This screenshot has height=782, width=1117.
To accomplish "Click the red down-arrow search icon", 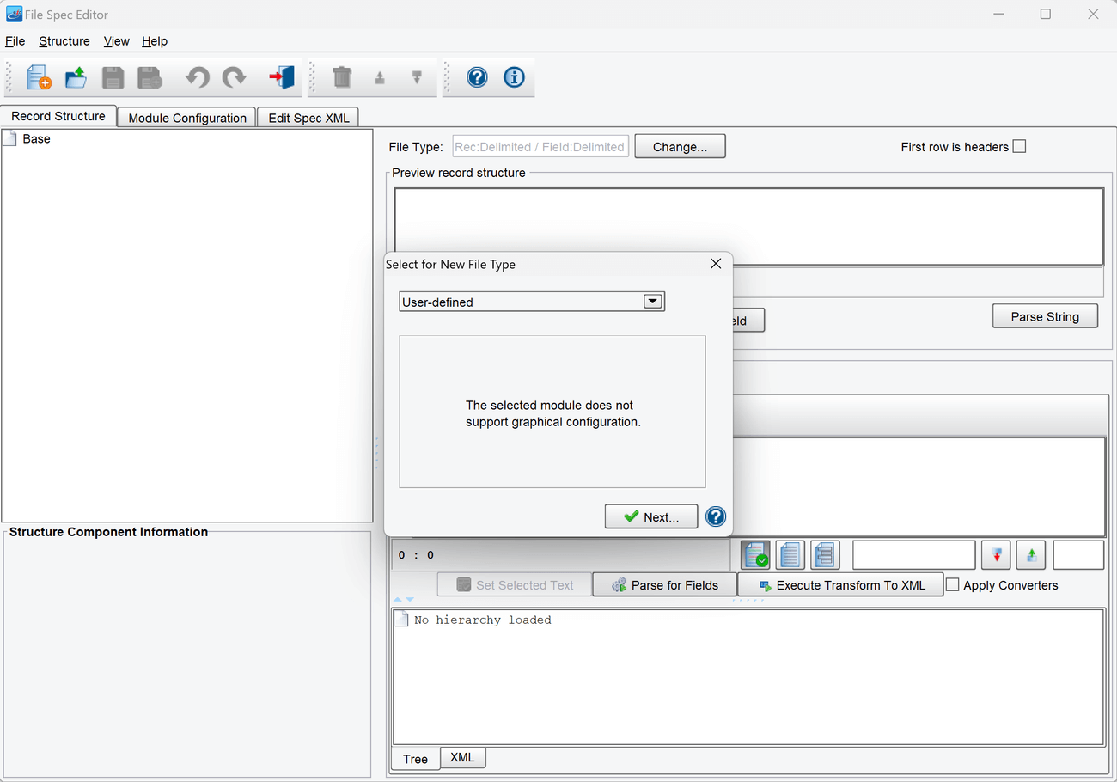I will coord(996,555).
